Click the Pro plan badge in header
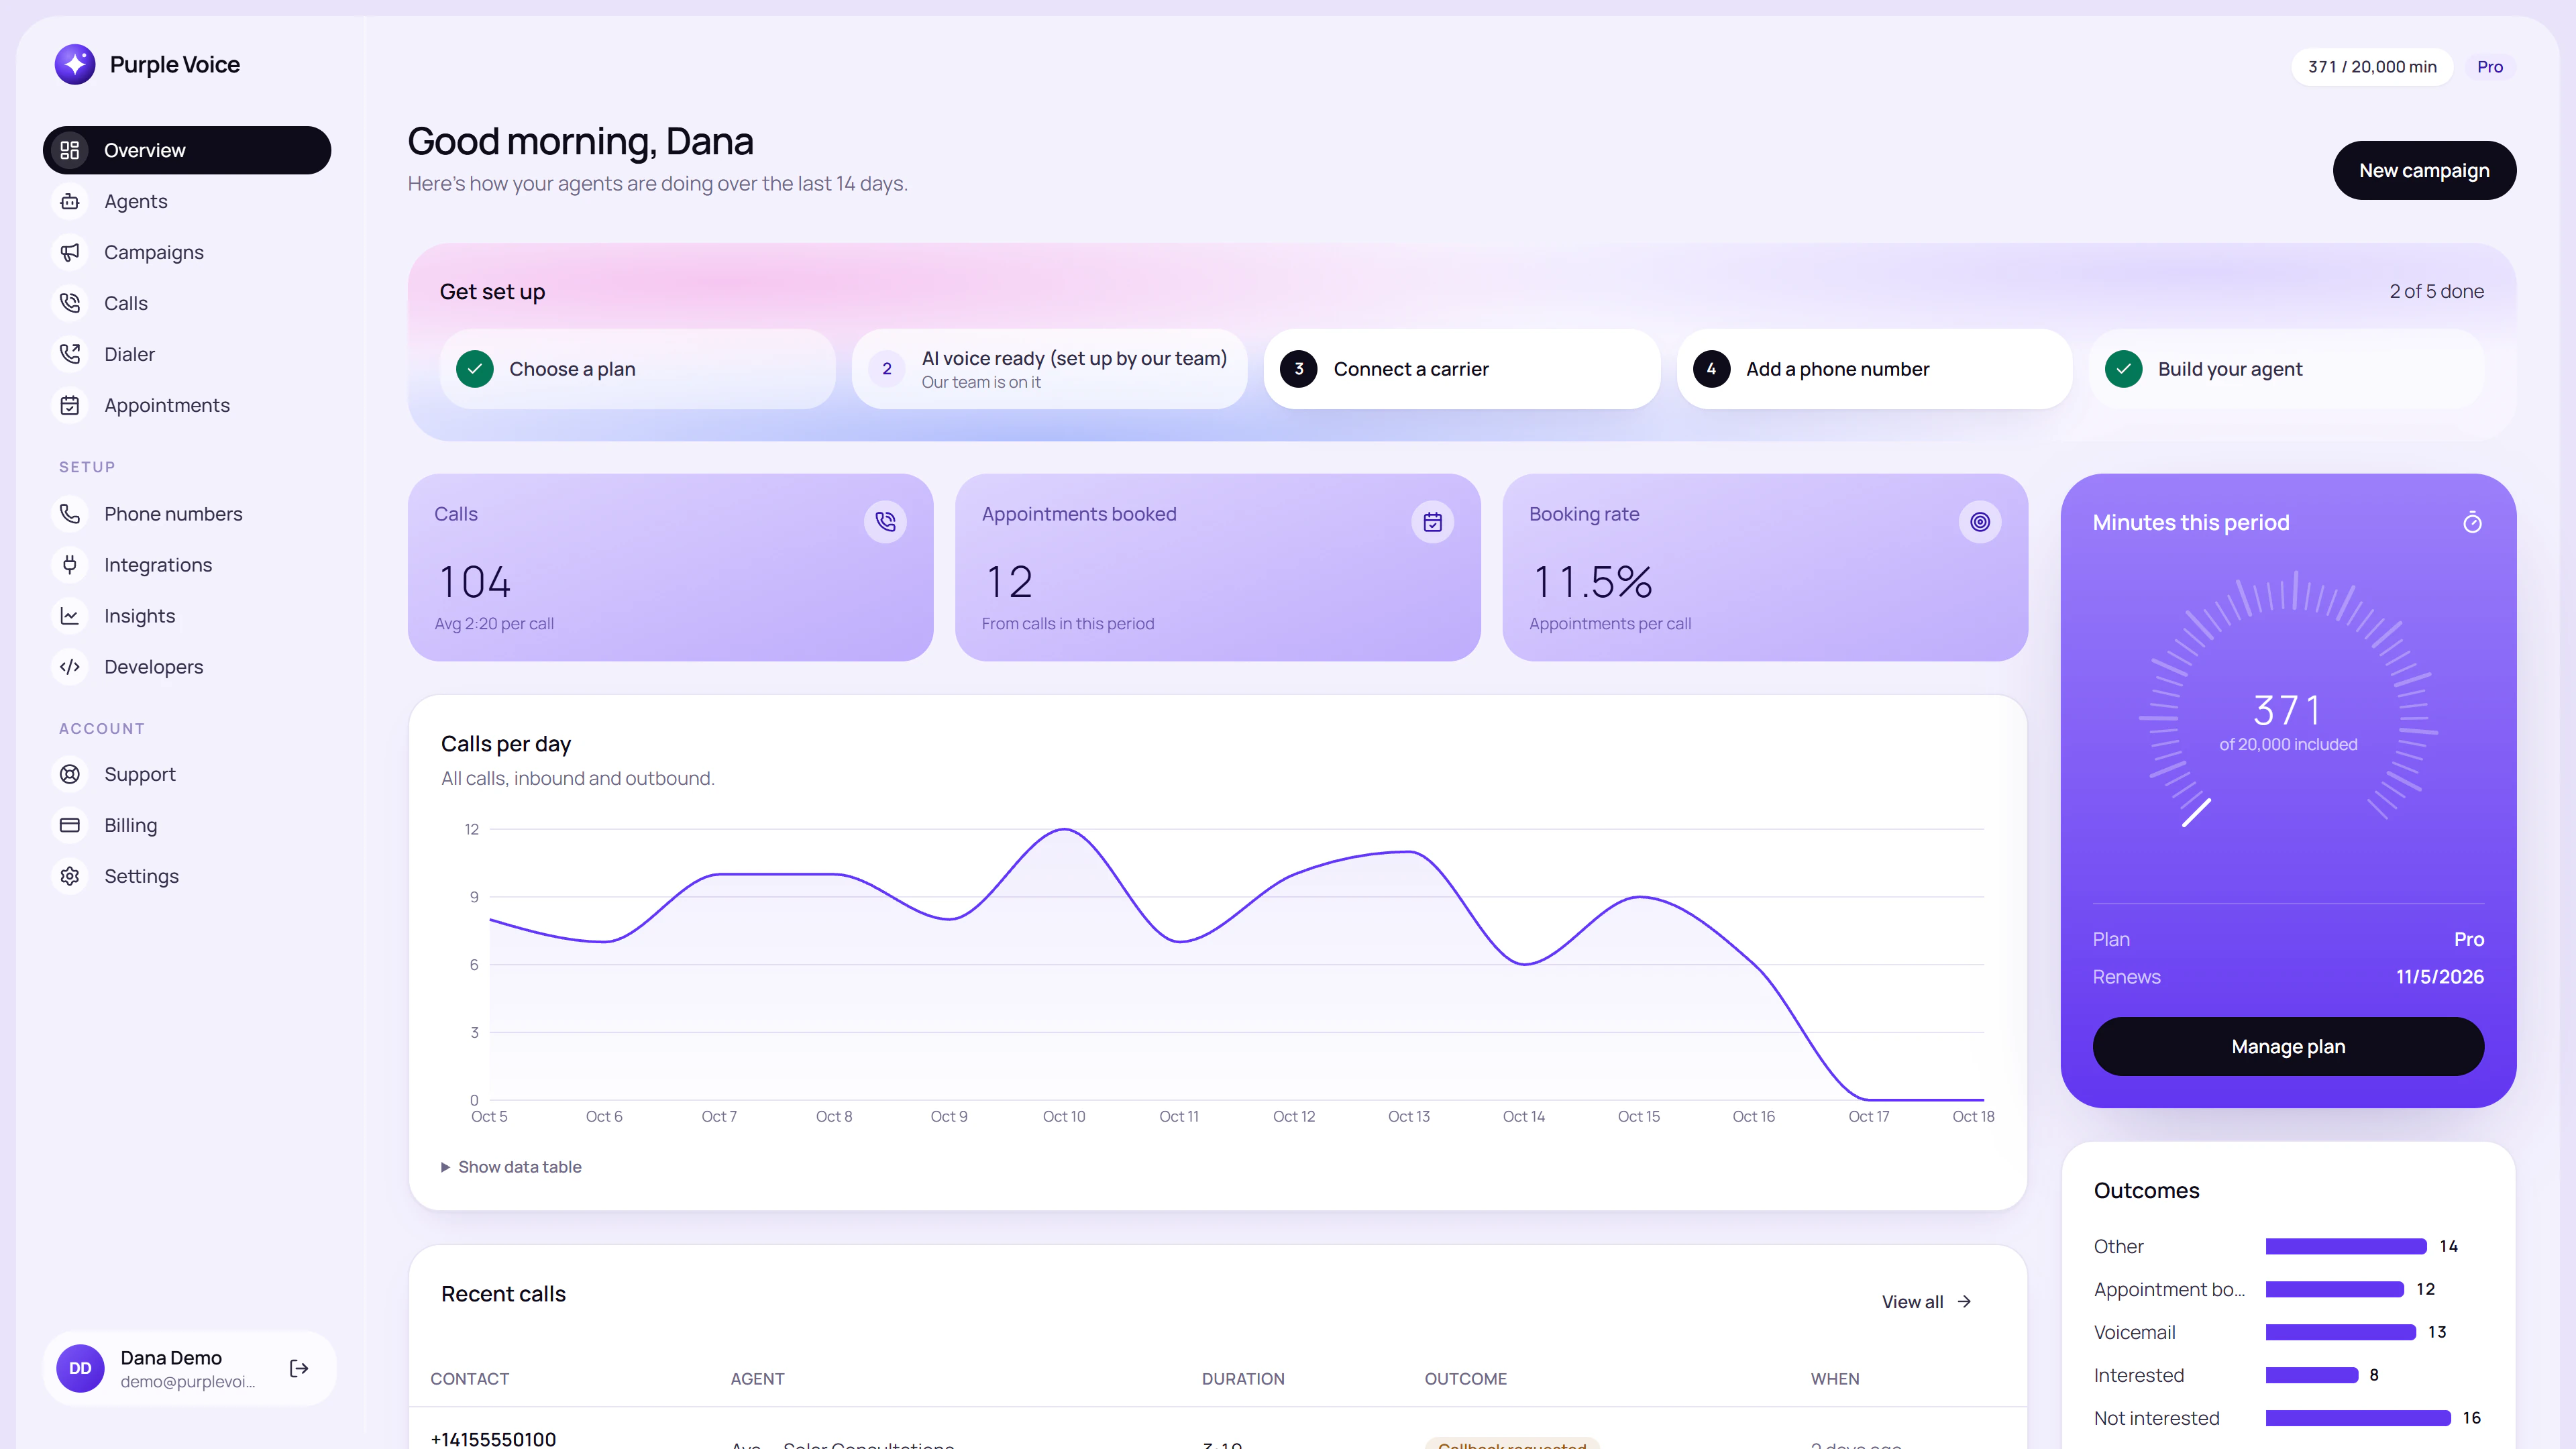 coord(2490,67)
